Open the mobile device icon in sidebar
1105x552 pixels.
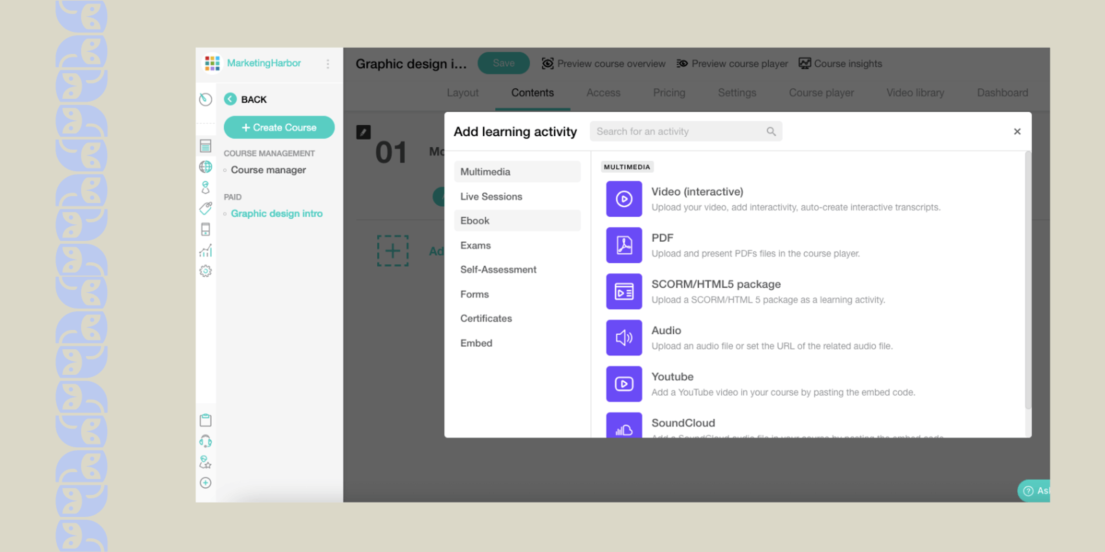(x=205, y=229)
